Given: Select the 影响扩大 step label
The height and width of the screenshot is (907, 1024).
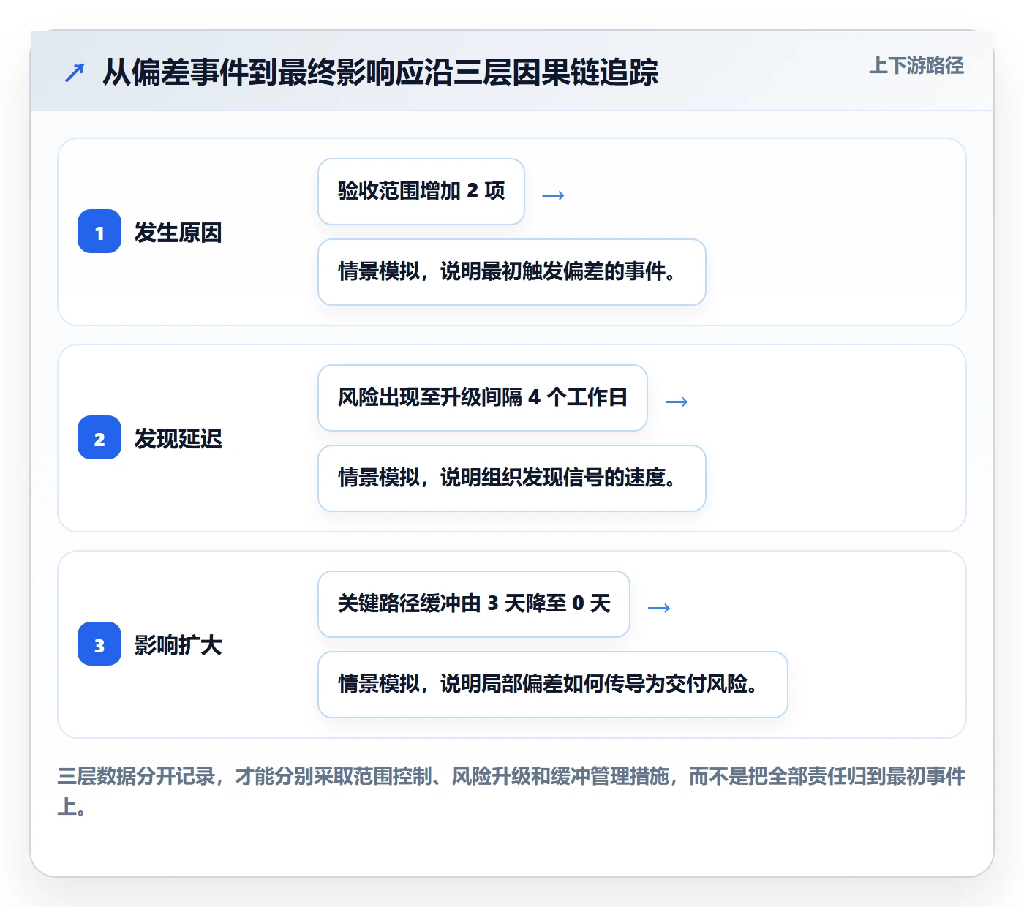Looking at the screenshot, I should tap(178, 645).
